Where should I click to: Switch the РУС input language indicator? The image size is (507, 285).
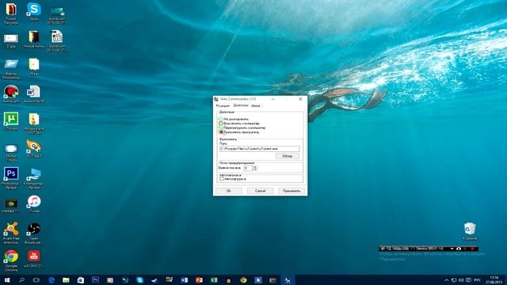pyautogui.click(x=477, y=280)
